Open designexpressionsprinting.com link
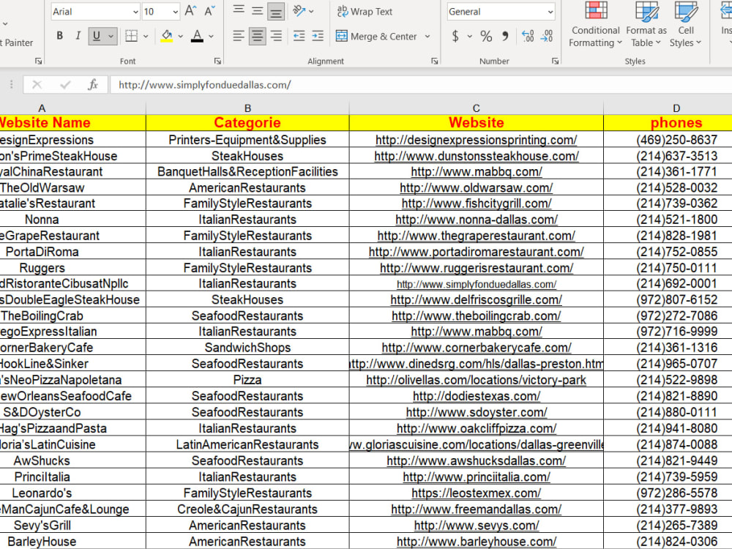 [477, 140]
